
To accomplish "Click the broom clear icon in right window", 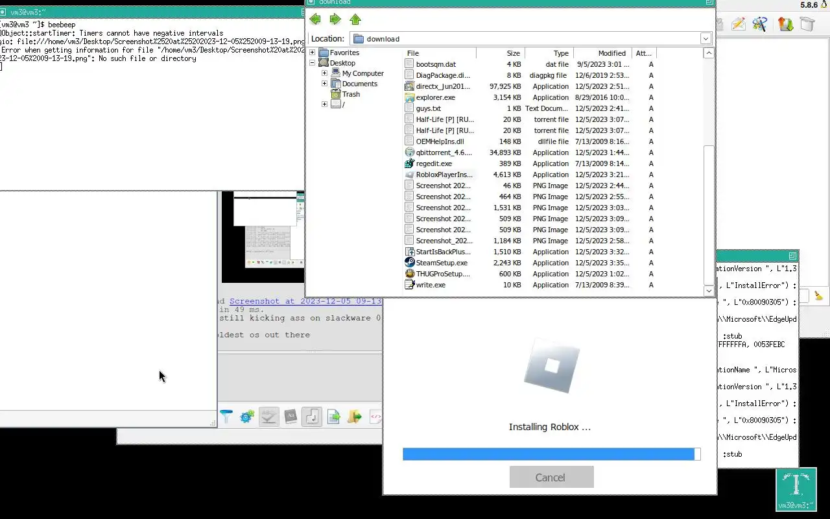I will (818, 296).
